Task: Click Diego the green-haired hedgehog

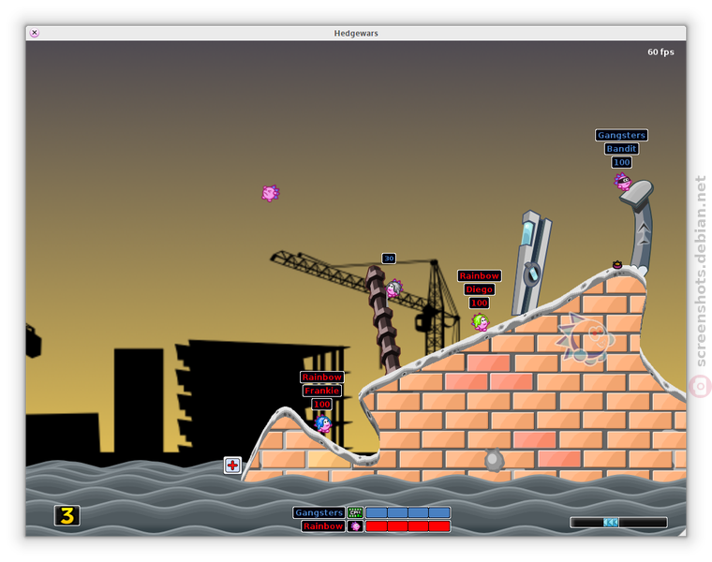Action: (x=481, y=322)
